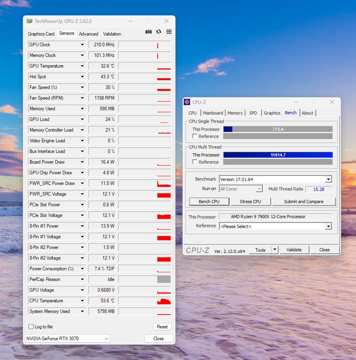Image resolution: width=356 pixels, height=360 pixels.
Task: Open the Memory tab in CPU-Z
Action: [235, 113]
